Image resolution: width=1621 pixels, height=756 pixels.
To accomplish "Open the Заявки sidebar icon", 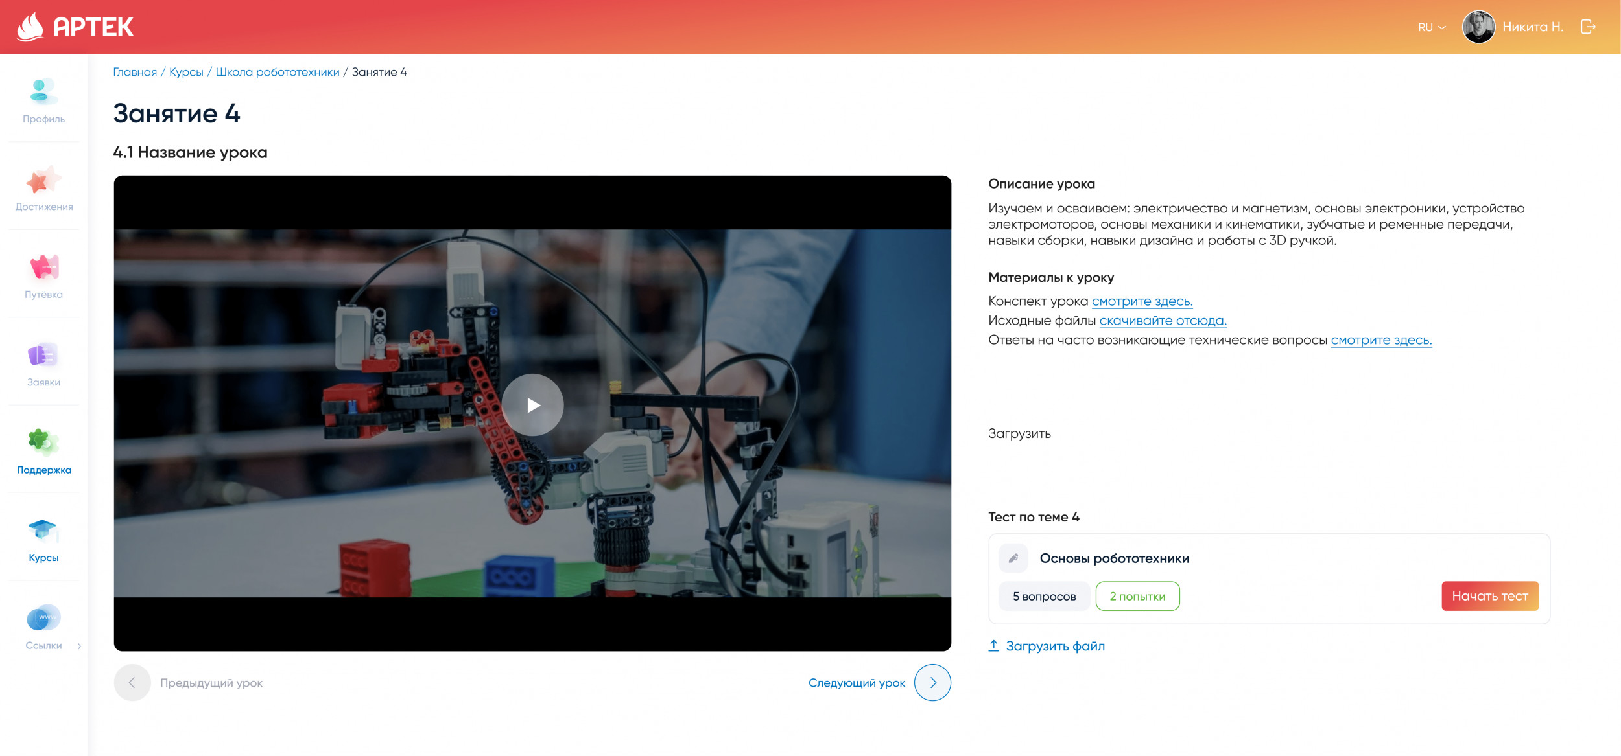I will point(43,355).
